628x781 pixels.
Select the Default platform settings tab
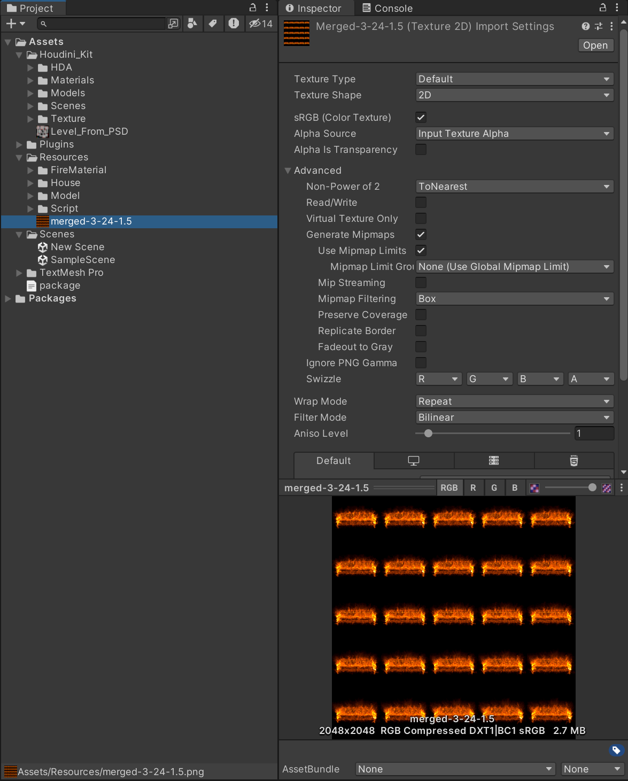[333, 460]
